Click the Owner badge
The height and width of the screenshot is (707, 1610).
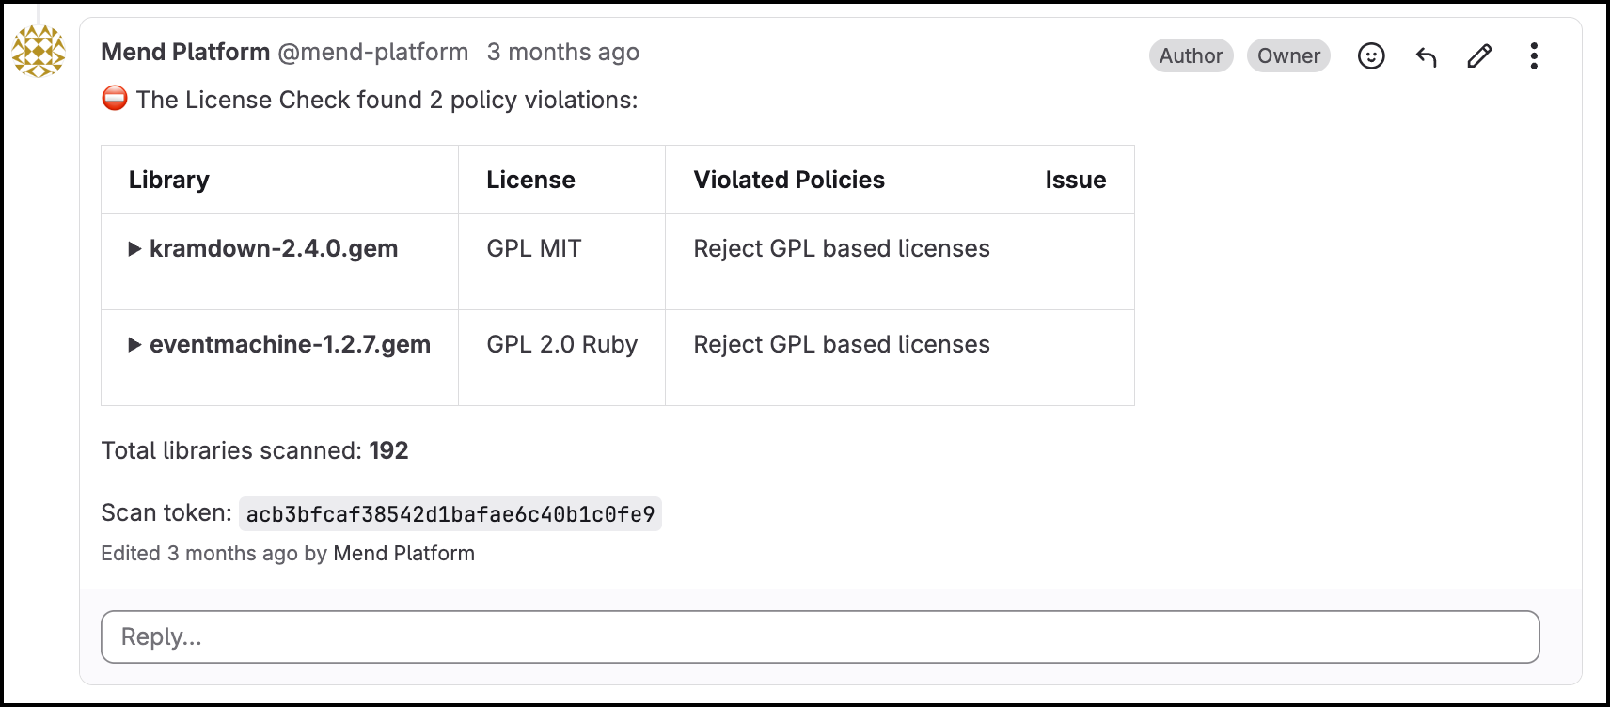click(x=1288, y=55)
